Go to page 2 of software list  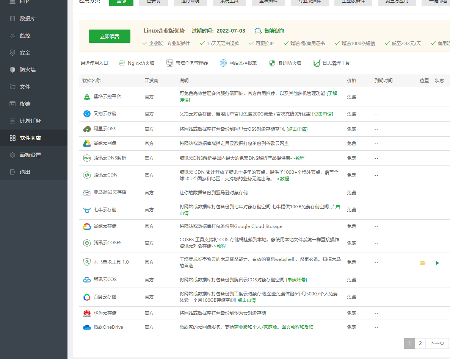click(x=420, y=343)
